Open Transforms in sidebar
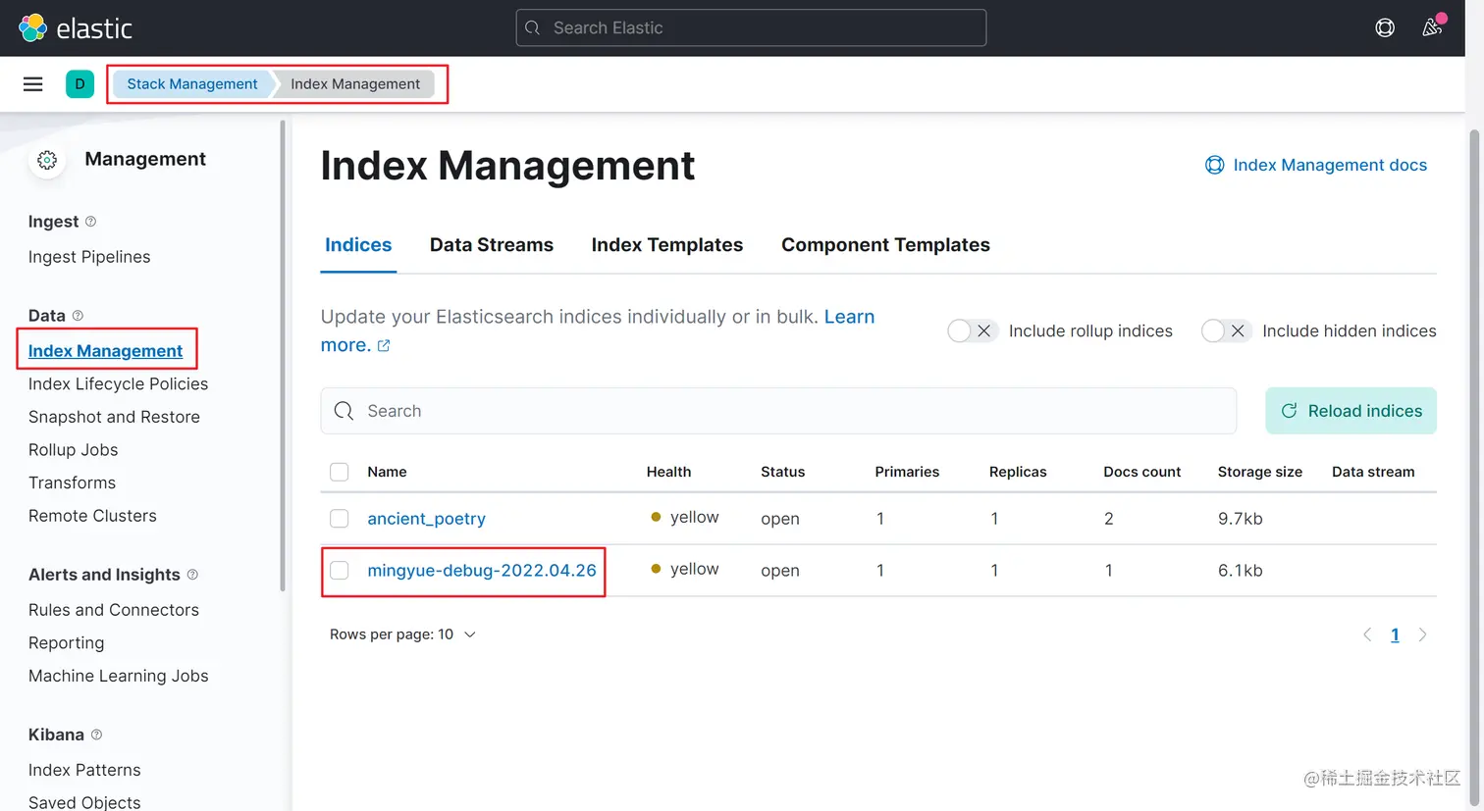The width and height of the screenshot is (1484, 811). coord(72,482)
